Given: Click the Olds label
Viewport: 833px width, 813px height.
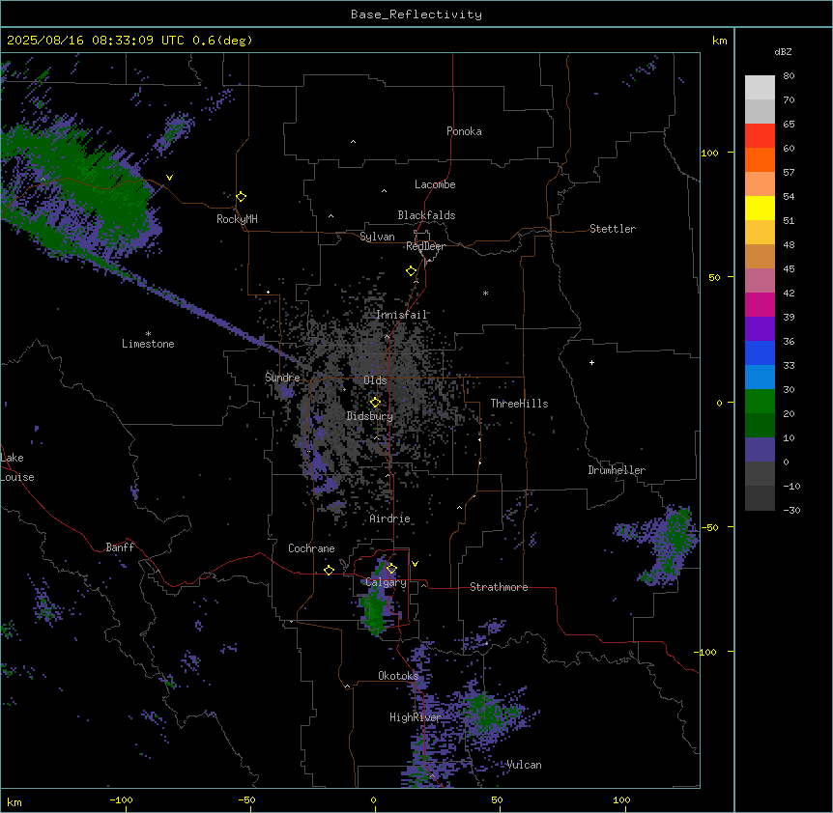Looking at the screenshot, I should click(375, 380).
